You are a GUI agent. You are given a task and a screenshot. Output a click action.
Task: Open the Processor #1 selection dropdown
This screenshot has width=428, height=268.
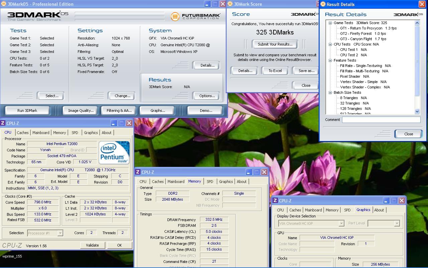pyautogui.click(x=60, y=233)
